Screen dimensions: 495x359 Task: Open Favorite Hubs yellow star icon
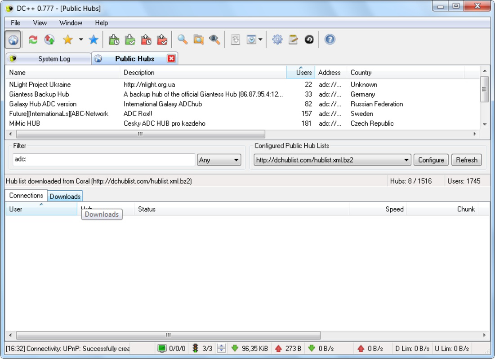pos(68,39)
